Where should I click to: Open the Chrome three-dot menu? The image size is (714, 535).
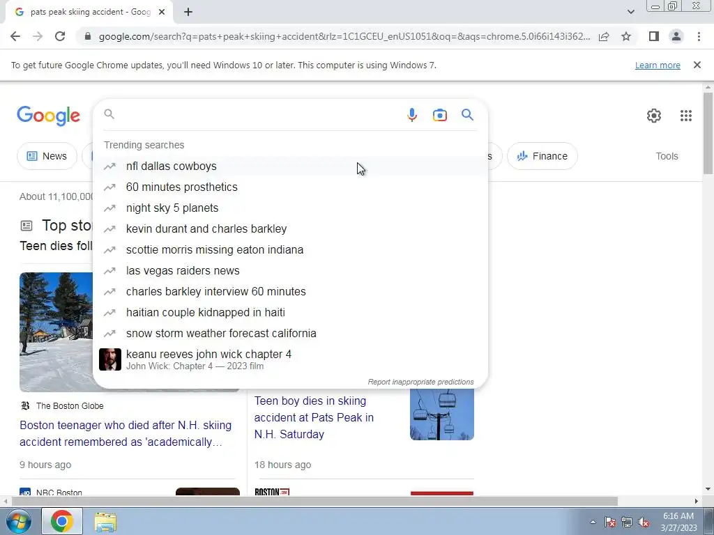click(699, 36)
